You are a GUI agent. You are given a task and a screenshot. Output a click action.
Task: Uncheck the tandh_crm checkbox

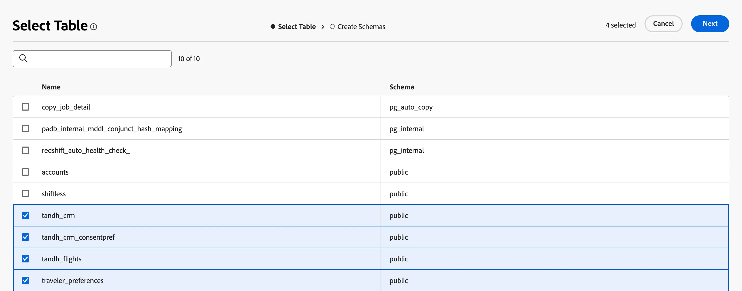click(x=25, y=215)
